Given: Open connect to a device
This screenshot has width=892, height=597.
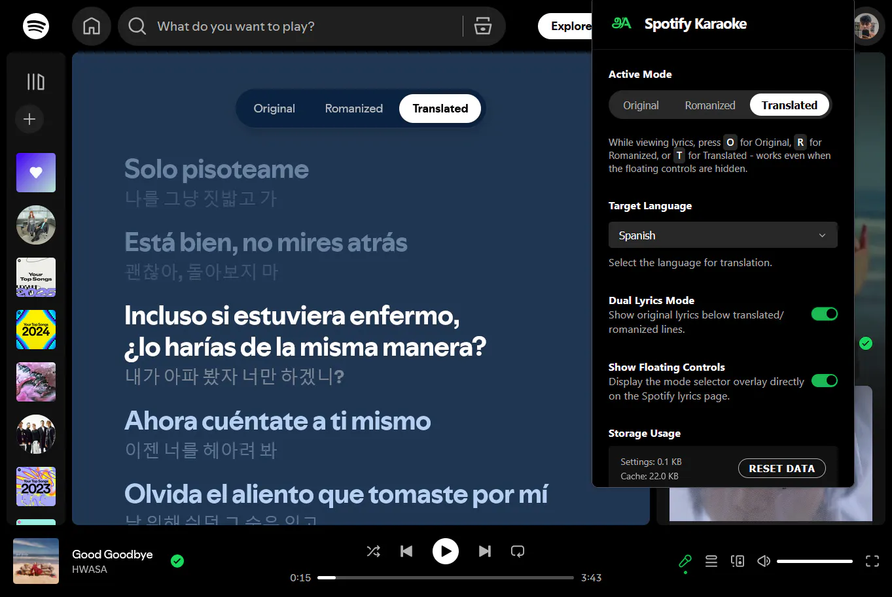Looking at the screenshot, I should (x=738, y=561).
